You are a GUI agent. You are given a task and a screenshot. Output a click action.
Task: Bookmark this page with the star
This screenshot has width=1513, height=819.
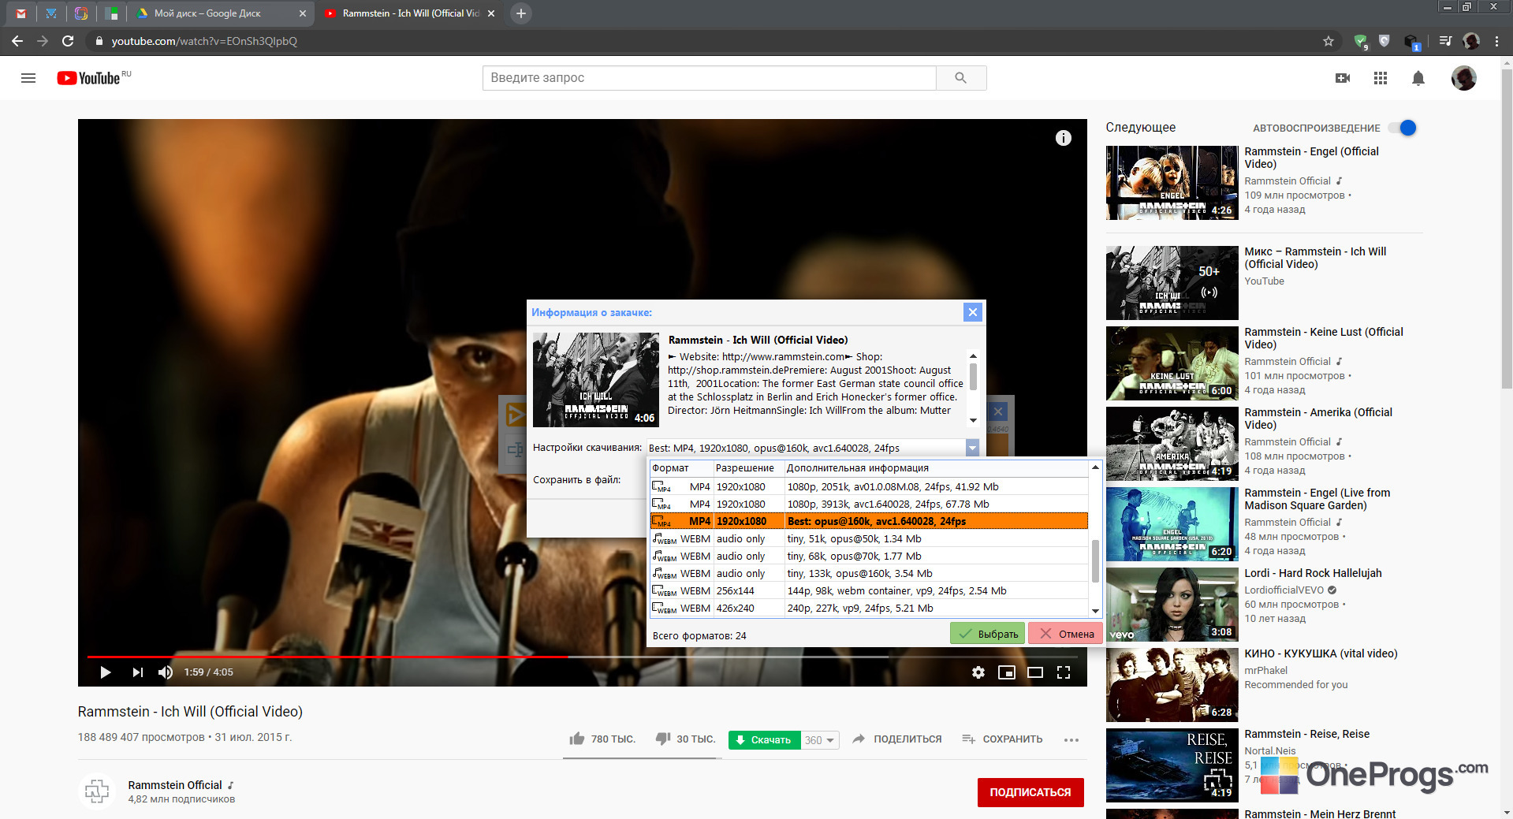pos(1329,41)
